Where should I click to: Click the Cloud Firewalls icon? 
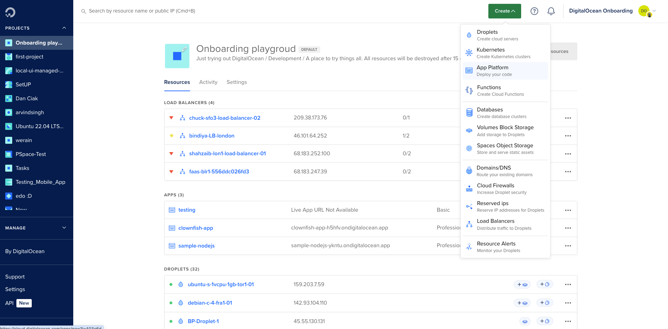point(469,189)
